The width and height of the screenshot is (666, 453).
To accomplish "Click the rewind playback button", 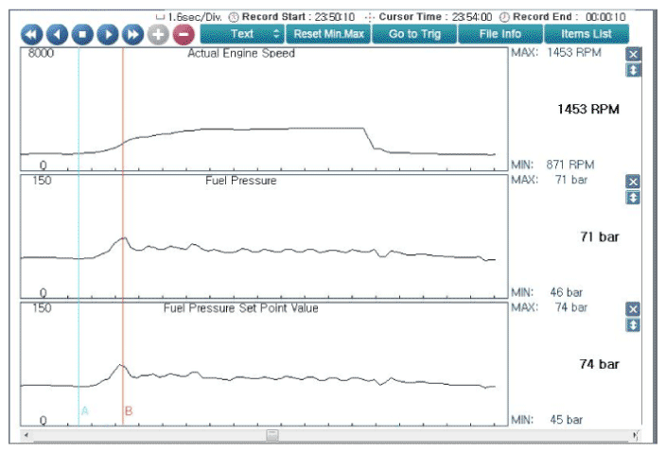I will click(32, 34).
